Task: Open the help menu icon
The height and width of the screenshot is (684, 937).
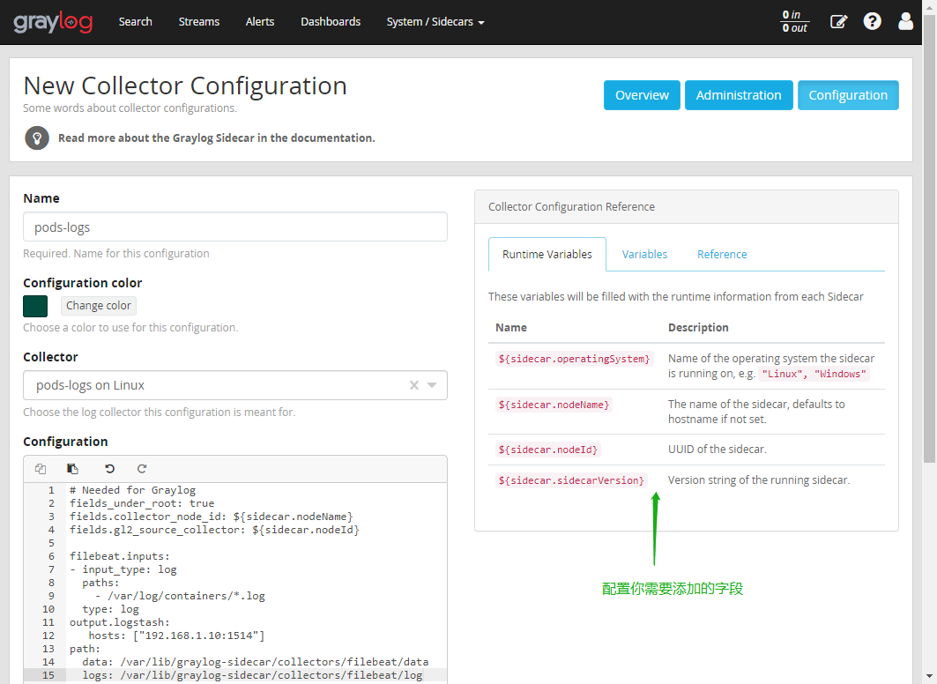Action: 872,20
